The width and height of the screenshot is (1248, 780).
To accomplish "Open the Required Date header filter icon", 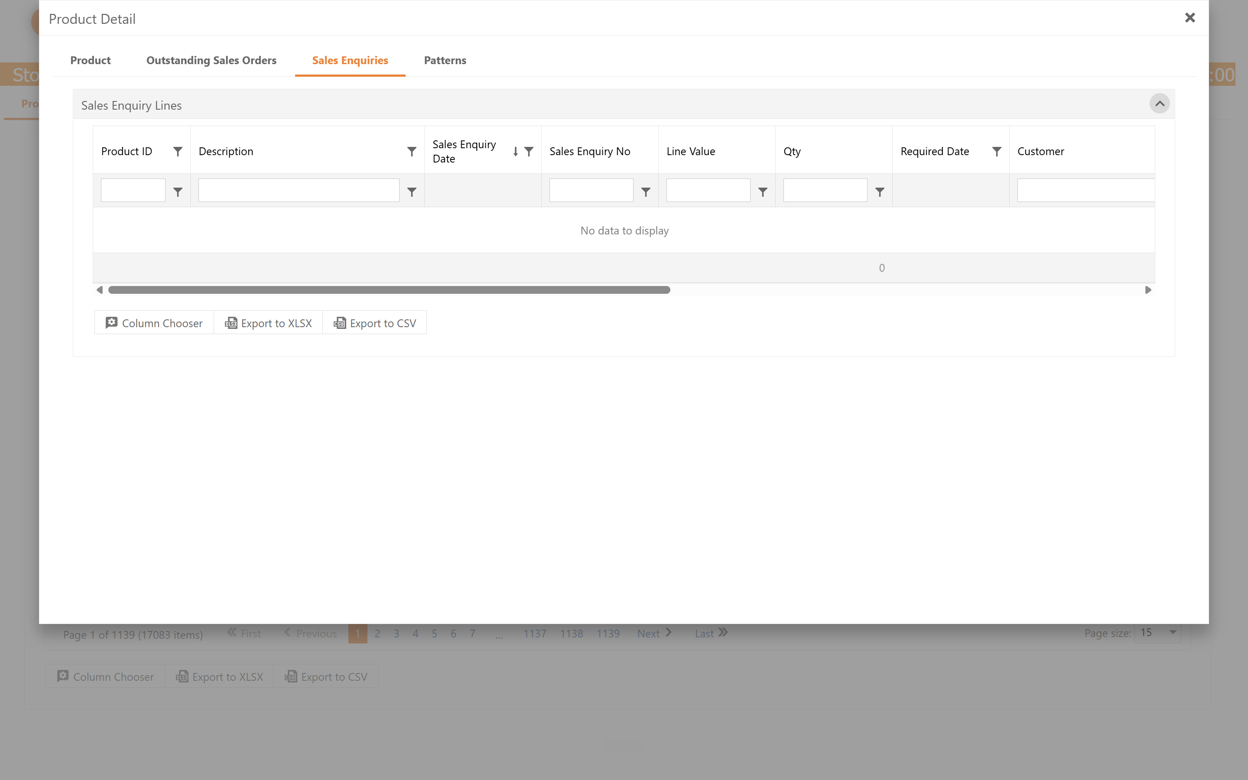I will (996, 151).
